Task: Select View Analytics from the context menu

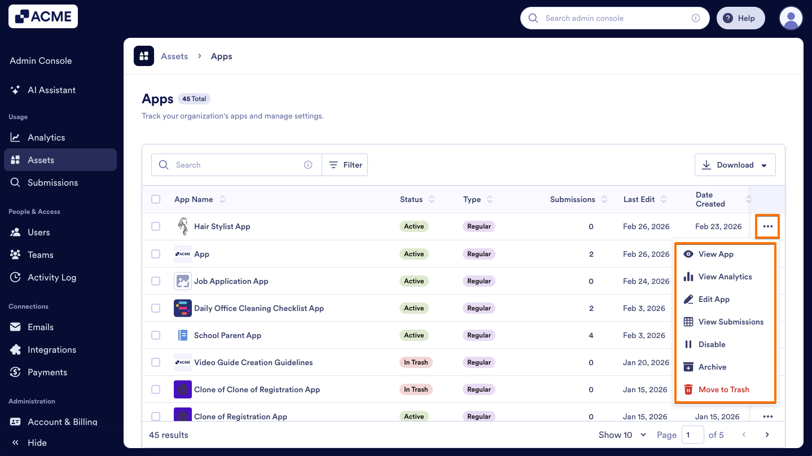Action: (x=725, y=277)
